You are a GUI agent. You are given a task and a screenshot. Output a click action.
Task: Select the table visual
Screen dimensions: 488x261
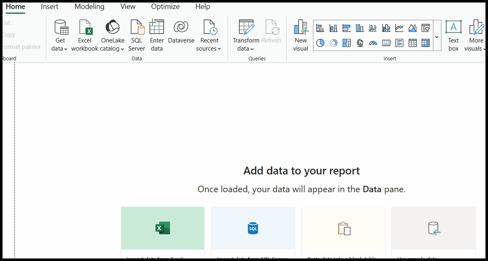click(x=412, y=42)
